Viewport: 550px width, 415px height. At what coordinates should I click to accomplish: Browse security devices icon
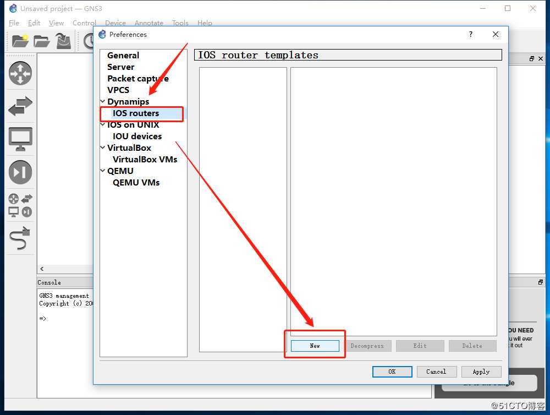20,172
